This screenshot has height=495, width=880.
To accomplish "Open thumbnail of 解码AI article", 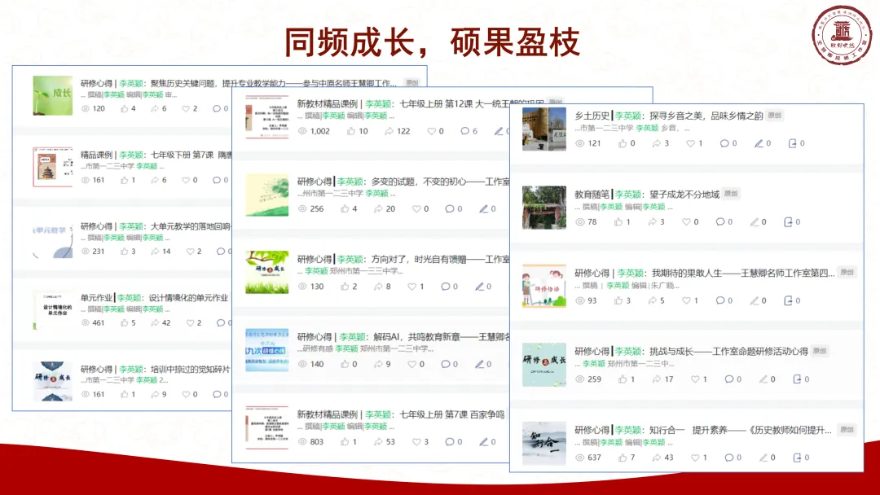I will [x=267, y=350].
